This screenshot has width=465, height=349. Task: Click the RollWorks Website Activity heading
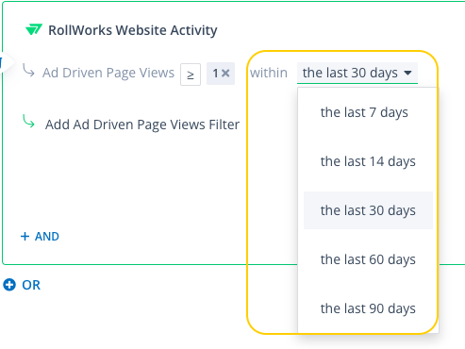tap(132, 30)
